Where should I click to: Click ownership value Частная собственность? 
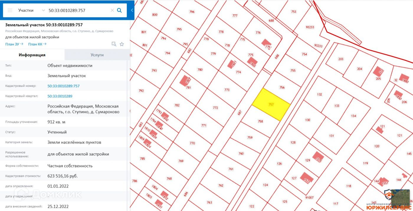[x=70, y=166]
